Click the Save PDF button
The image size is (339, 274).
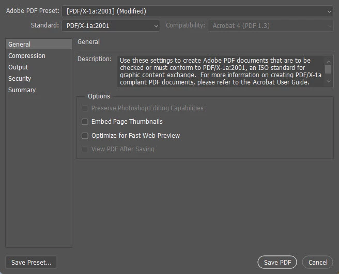(277, 262)
